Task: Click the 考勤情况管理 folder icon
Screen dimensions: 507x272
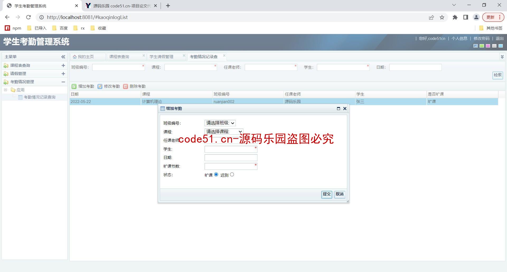Action: point(6,82)
